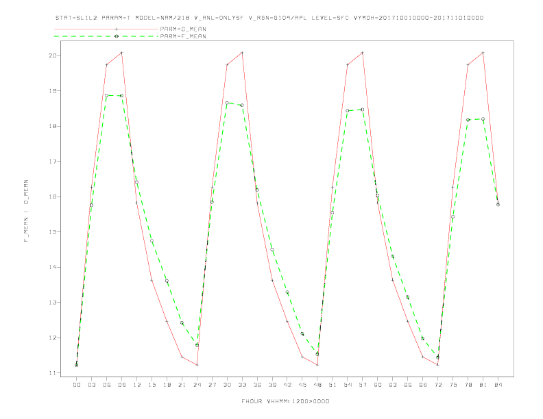Viewport: 543px width, 419px height.
Task: Select y-axis tick value 11
Action: click(x=53, y=373)
